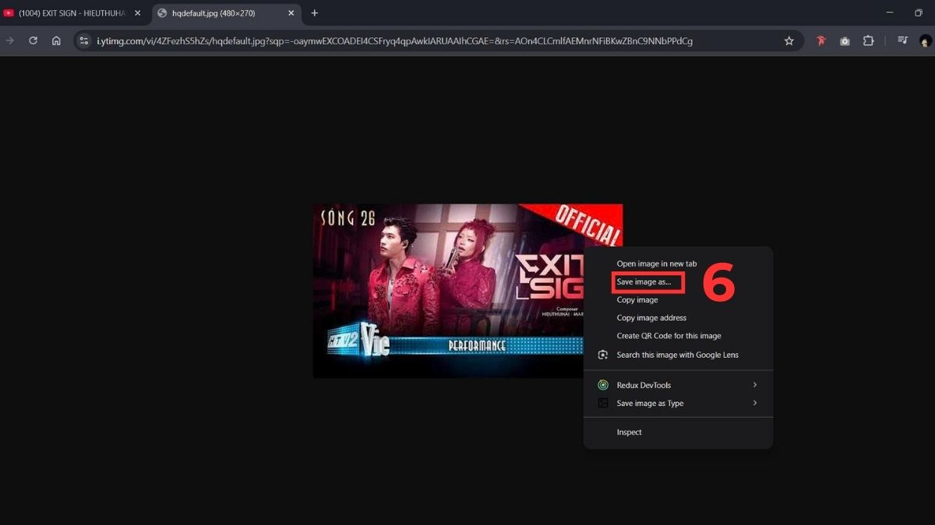Open the Save image as Type entry
Screen dimensions: 935x525
pos(678,403)
